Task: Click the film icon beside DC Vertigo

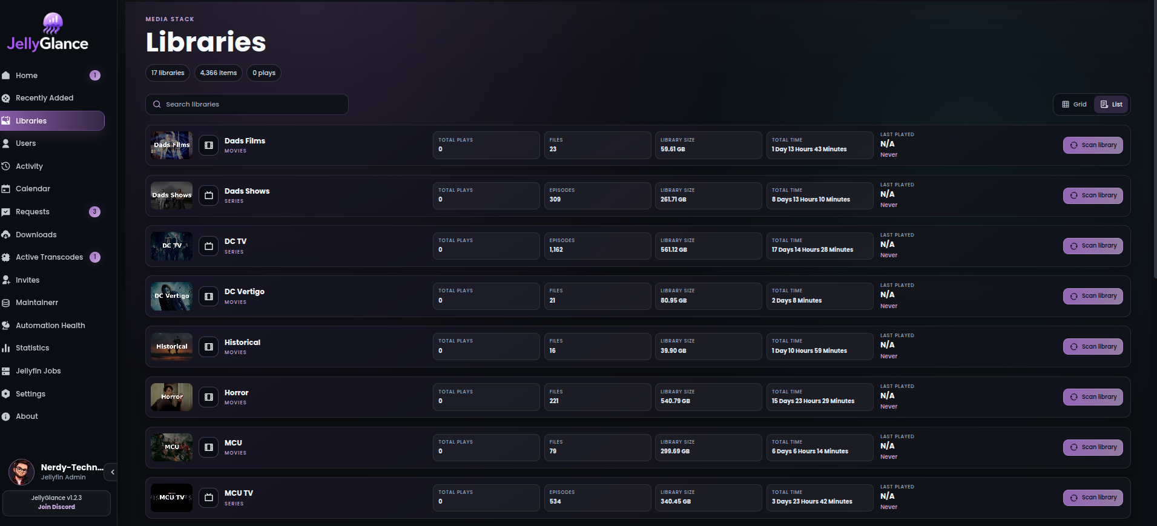Action: [x=209, y=297]
